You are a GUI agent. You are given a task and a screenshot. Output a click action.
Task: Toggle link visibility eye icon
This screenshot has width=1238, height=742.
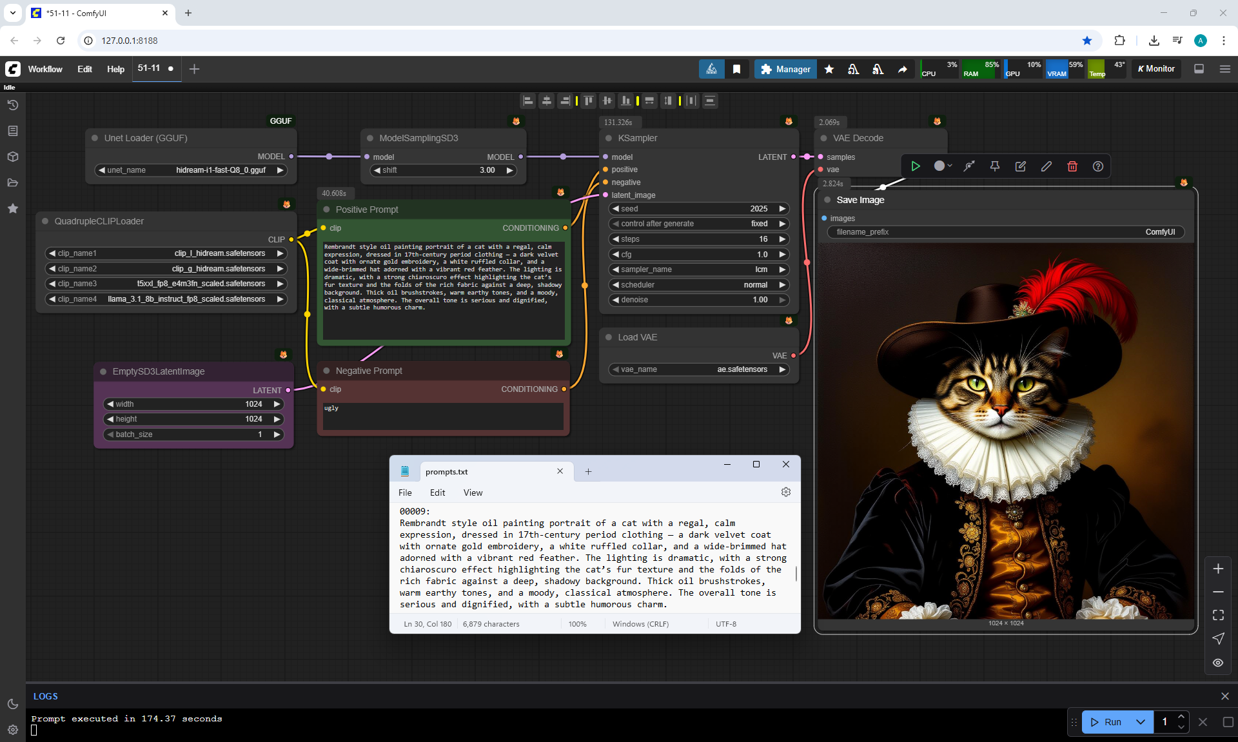coord(1218,662)
